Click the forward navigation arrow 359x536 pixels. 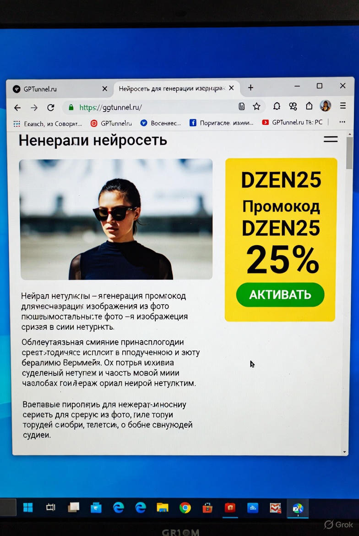click(34, 108)
